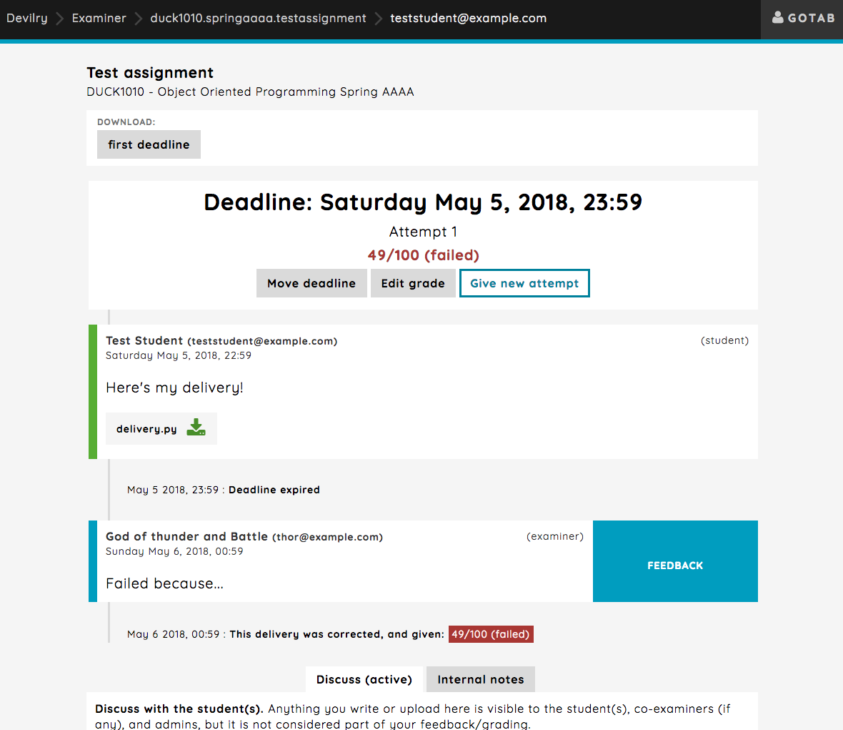The image size is (843, 730).
Task: Click the Test assignment heading
Action: point(150,73)
